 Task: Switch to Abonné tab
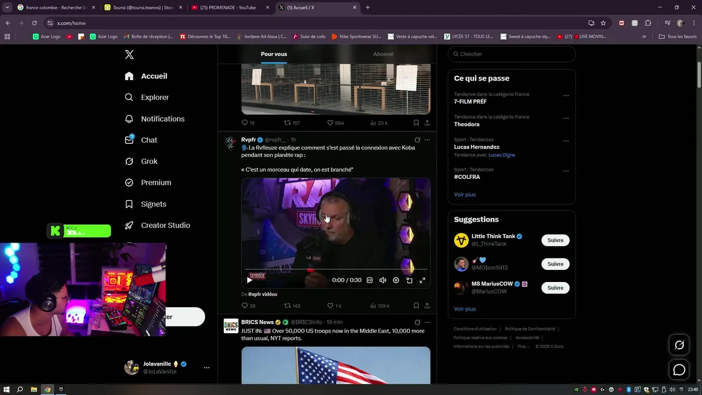point(383,54)
